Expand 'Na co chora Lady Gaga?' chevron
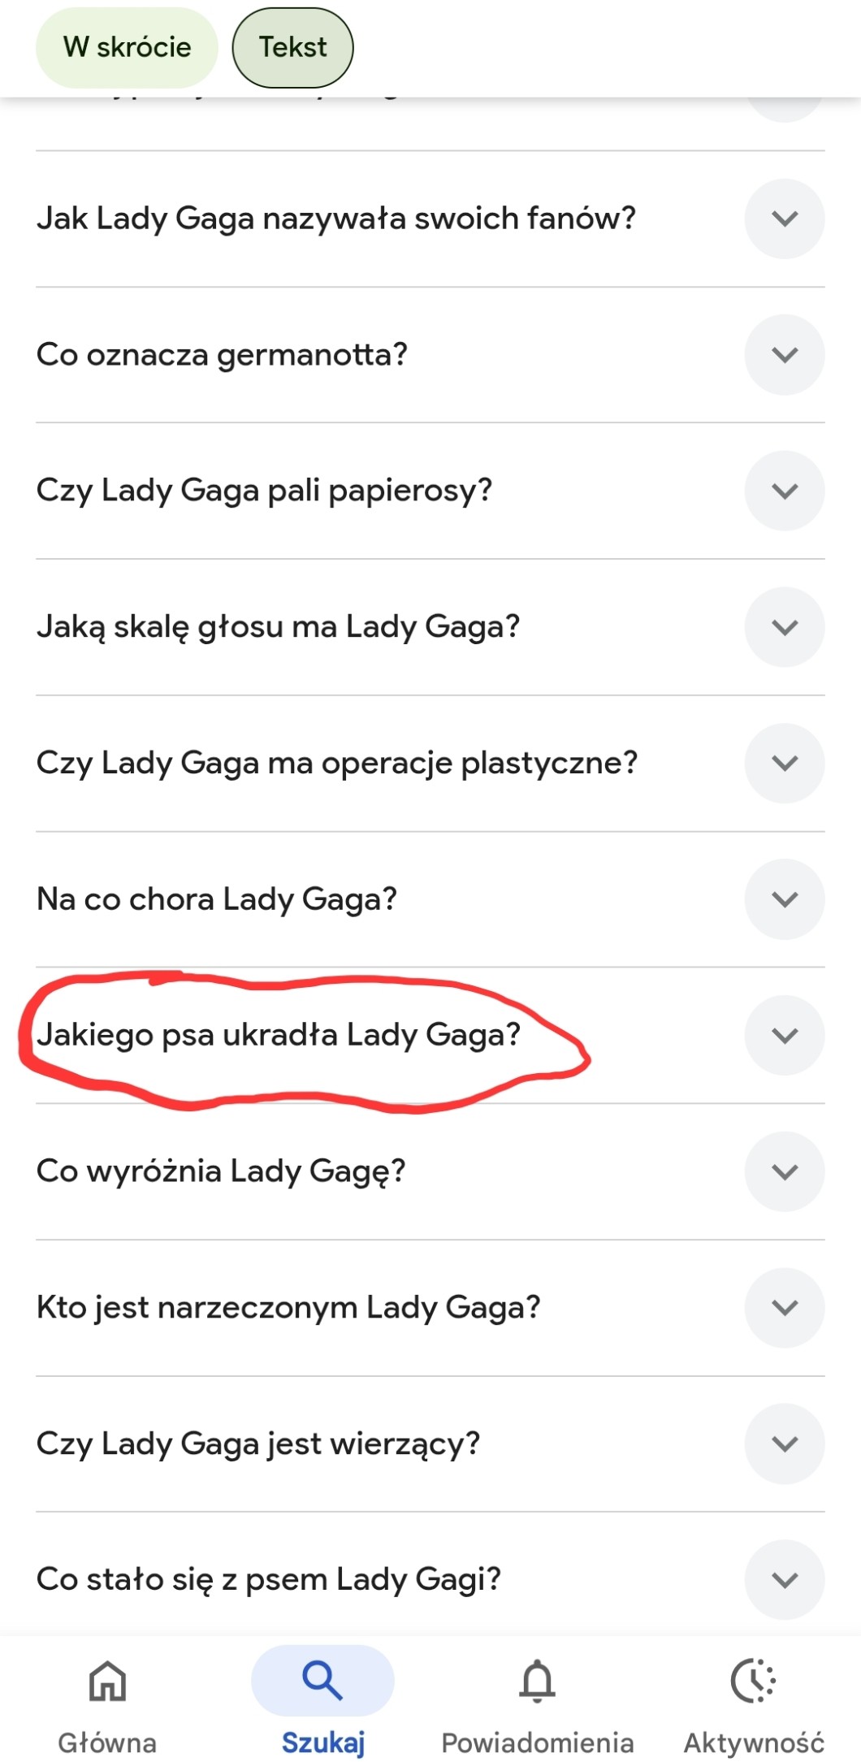861x1762 pixels. 785,899
